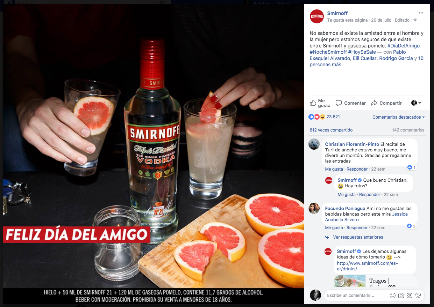The image size is (434, 307).
Task: Insert a GIF into the comment
Action: 410,295
